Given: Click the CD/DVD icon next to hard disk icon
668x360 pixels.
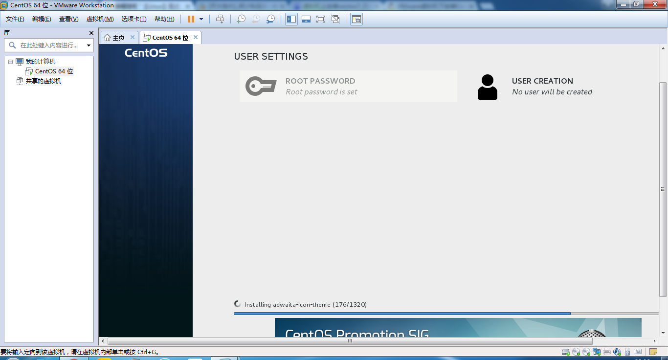Looking at the screenshot, I should click(576, 351).
